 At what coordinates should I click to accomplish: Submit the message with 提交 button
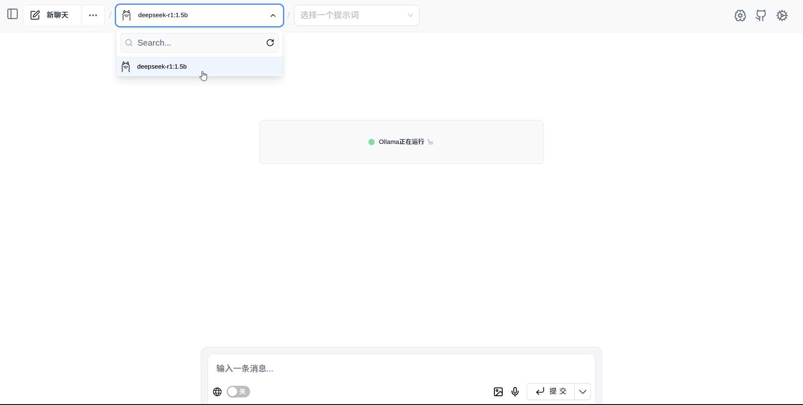coord(551,392)
